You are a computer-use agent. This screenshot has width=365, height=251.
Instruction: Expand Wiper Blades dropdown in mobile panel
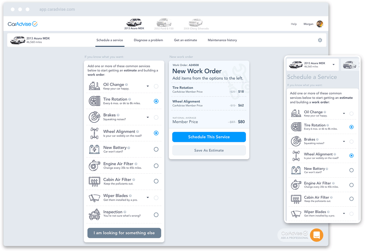pyautogui.click(x=344, y=214)
